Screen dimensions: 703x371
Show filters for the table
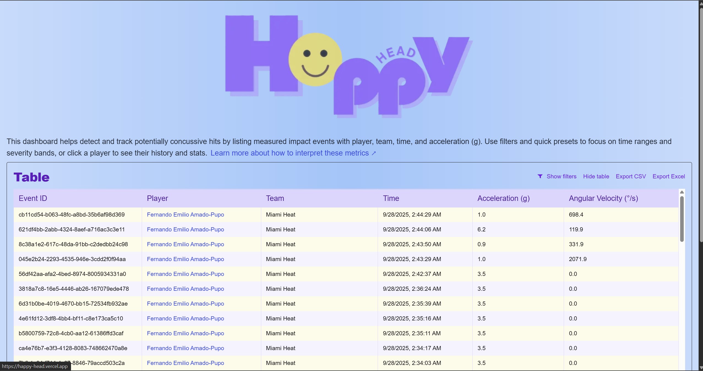tap(561, 176)
